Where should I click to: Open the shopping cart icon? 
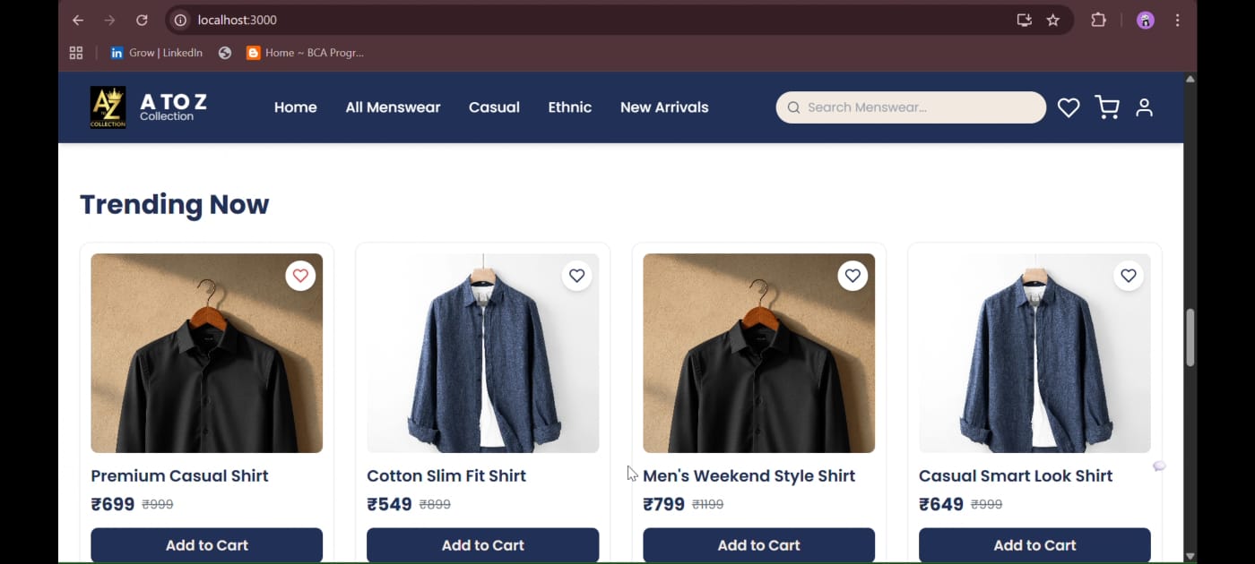click(x=1107, y=107)
